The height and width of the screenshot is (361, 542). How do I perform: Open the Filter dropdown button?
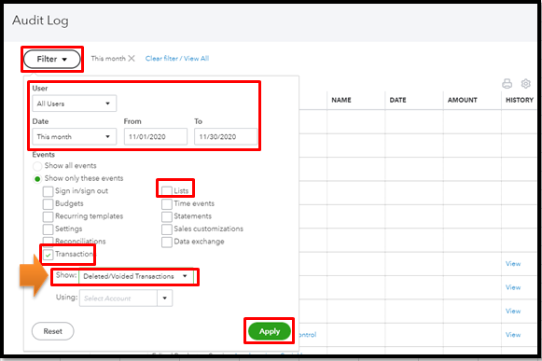point(52,59)
